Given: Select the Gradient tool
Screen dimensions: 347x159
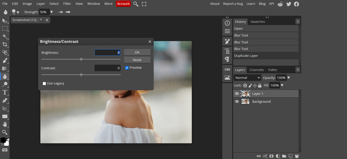Looking at the screenshot, I should [x=5, y=69].
